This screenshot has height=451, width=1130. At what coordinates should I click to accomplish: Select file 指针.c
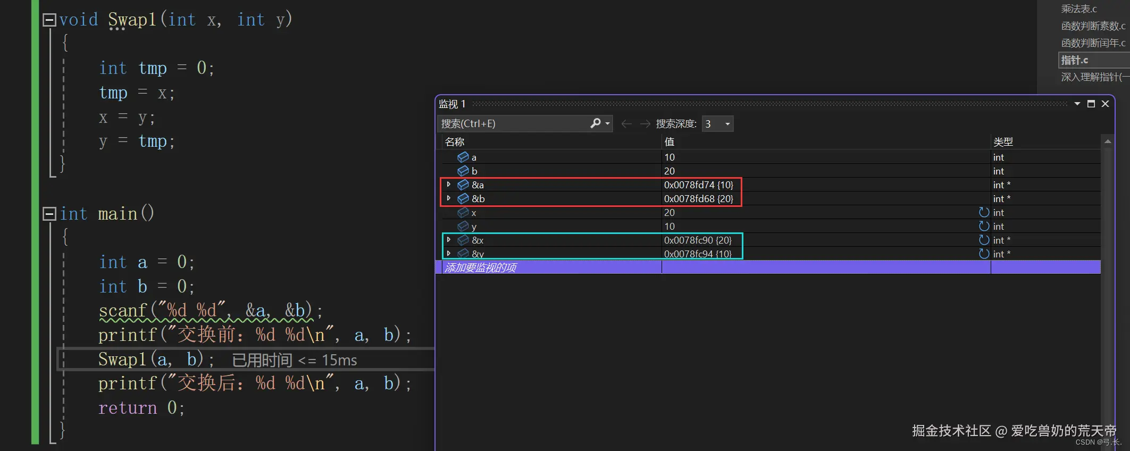click(1094, 60)
